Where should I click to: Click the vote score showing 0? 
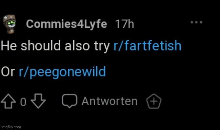pyautogui.click(x=23, y=102)
